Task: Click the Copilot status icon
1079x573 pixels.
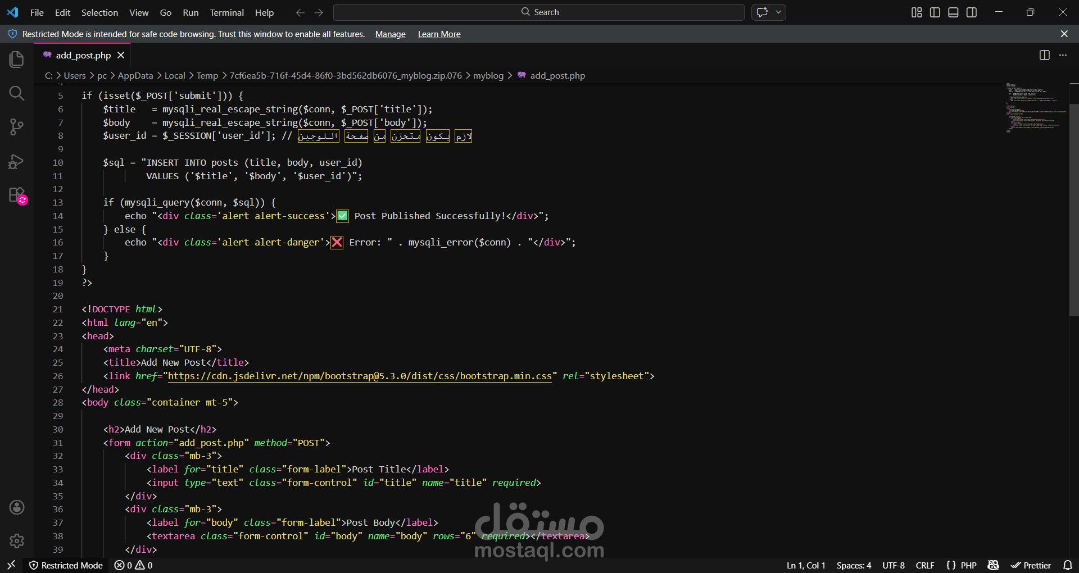Action: tap(994, 565)
